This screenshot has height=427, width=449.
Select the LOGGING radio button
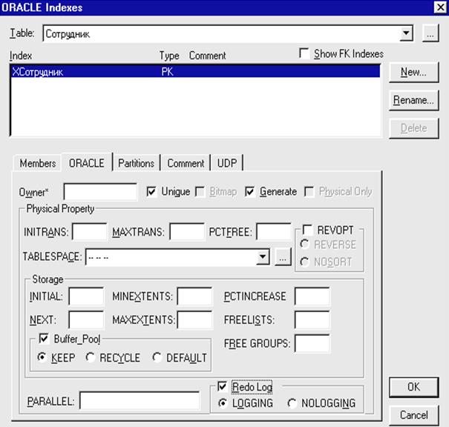click(223, 403)
